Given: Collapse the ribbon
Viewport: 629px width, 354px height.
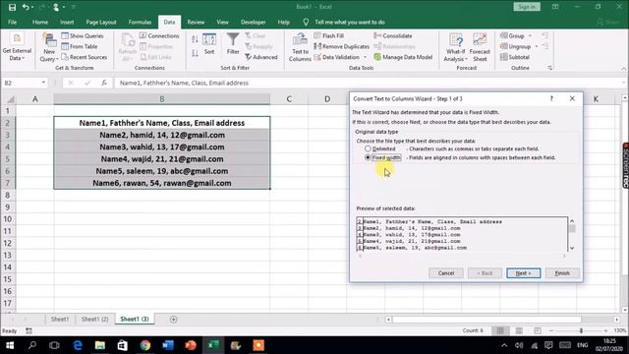Looking at the screenshot, I should 624,68.
